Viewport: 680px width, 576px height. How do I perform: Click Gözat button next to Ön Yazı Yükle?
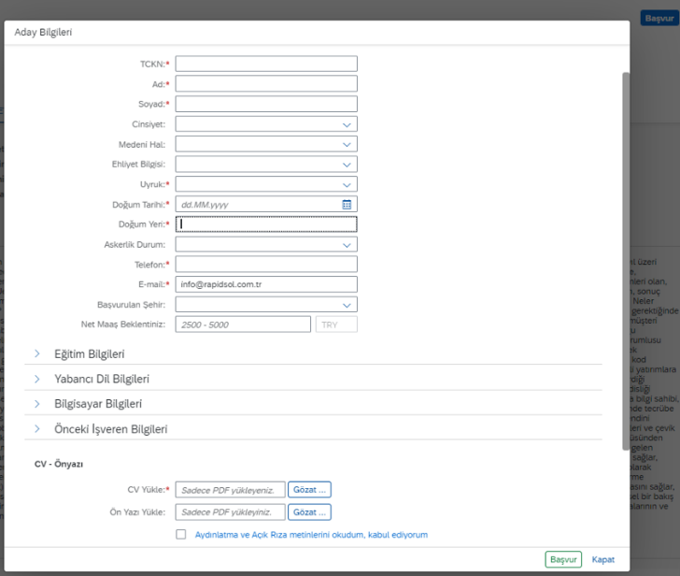tap(309, 512)
